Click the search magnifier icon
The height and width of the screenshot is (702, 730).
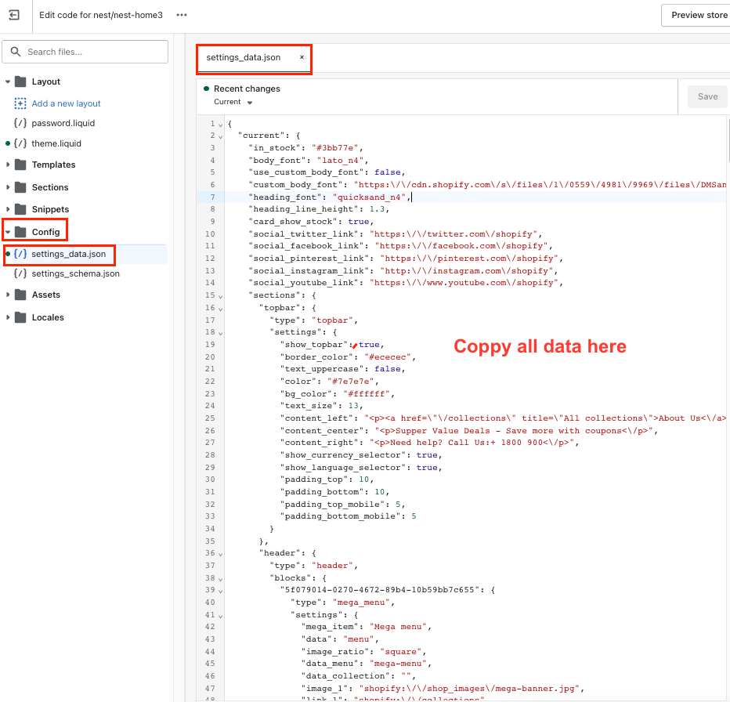tap(16, 52)
